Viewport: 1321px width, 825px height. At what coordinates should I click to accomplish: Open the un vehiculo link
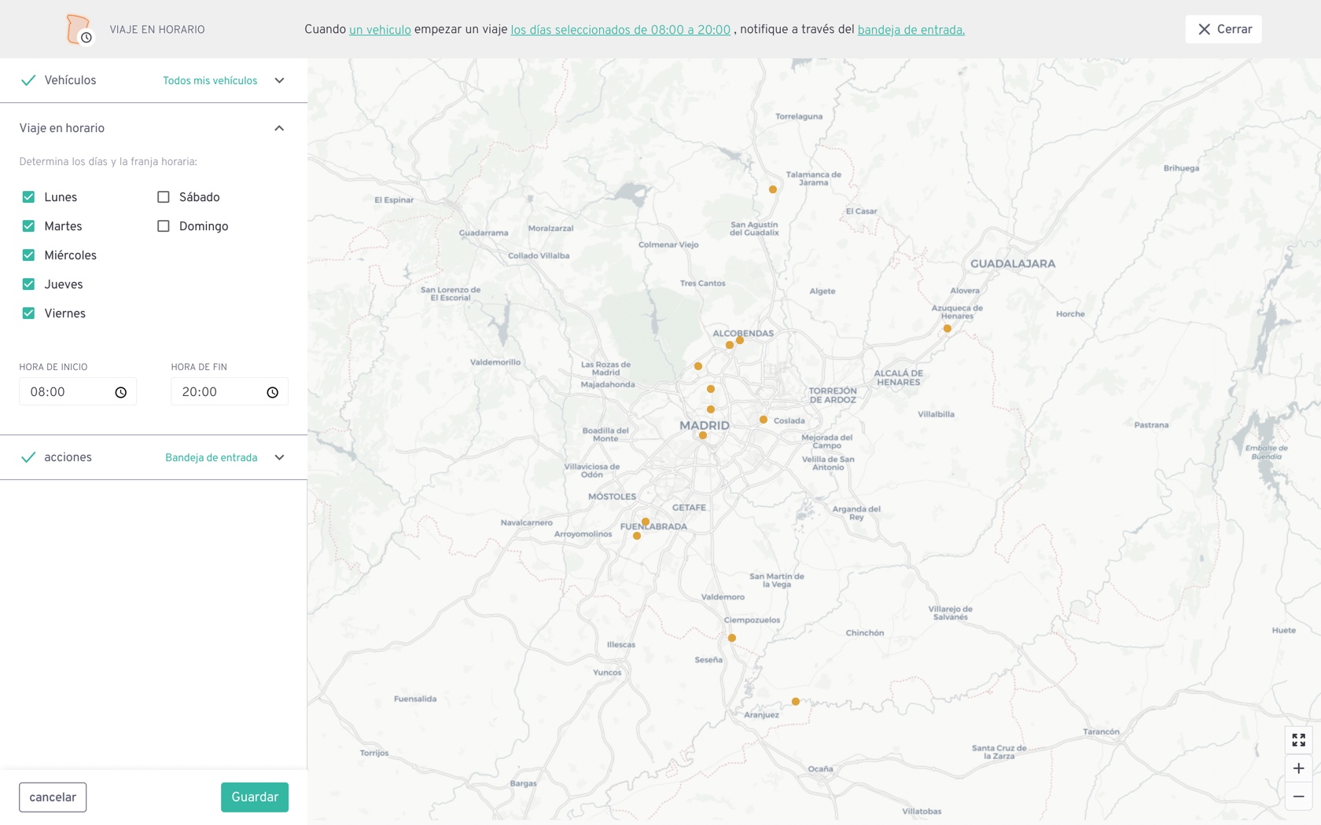[380, 29]
